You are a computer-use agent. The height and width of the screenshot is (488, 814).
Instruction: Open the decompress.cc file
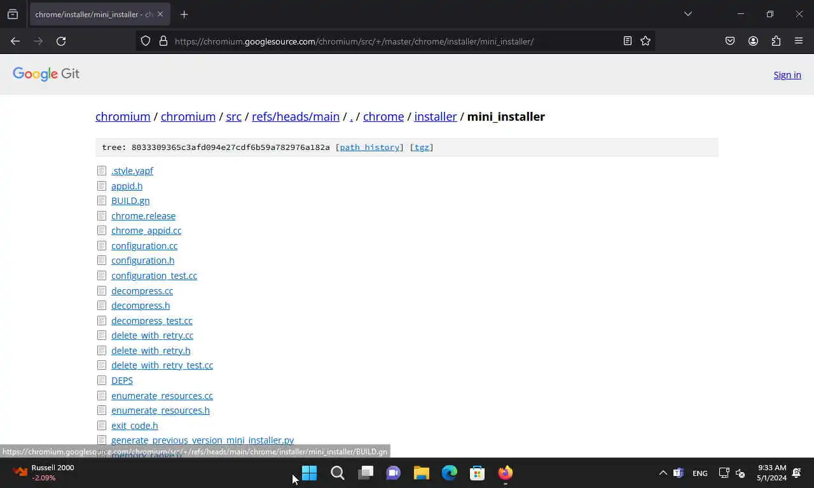142,291
